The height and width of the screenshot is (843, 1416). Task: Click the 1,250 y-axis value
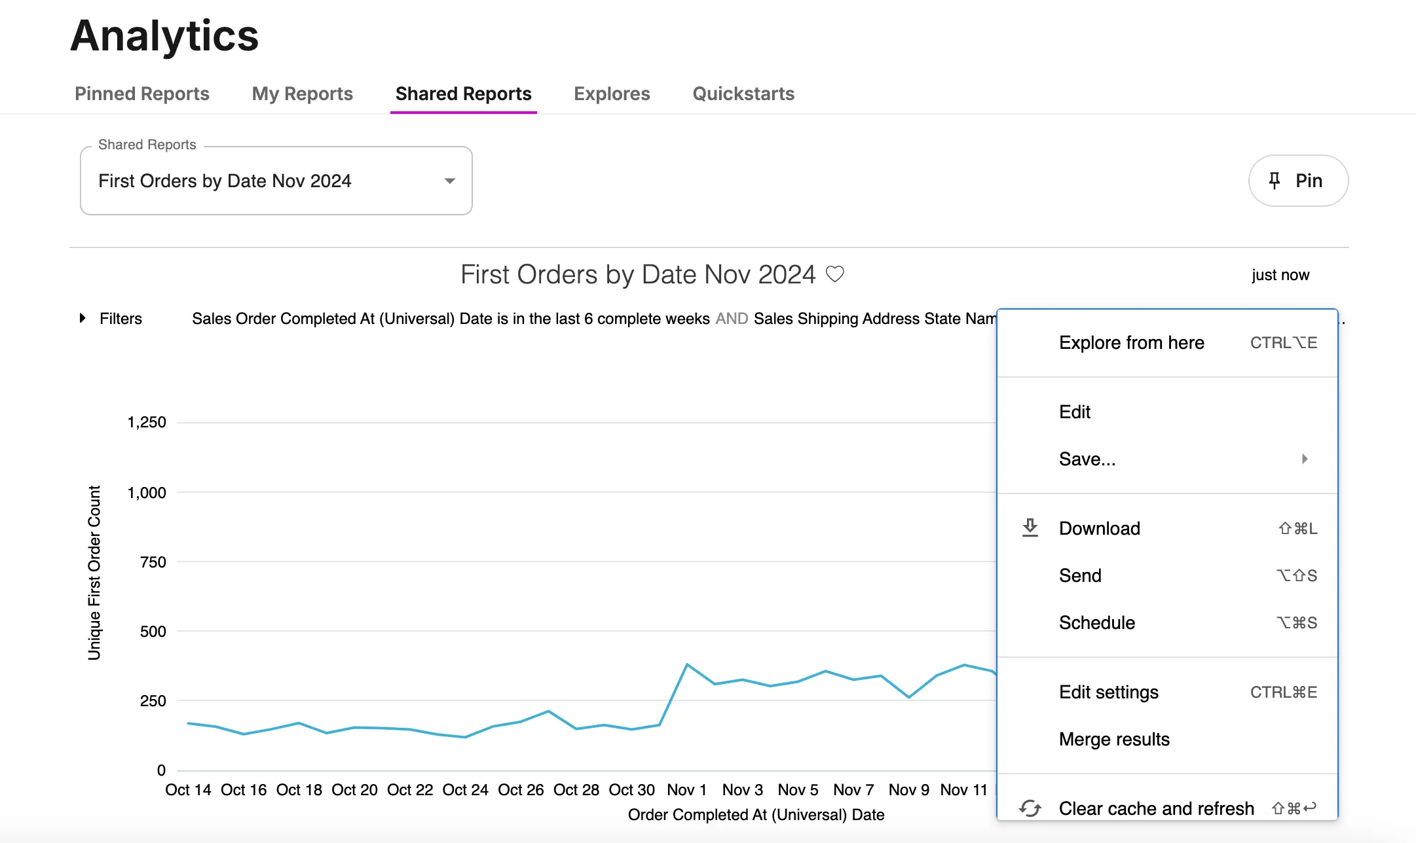coord(147,422)
